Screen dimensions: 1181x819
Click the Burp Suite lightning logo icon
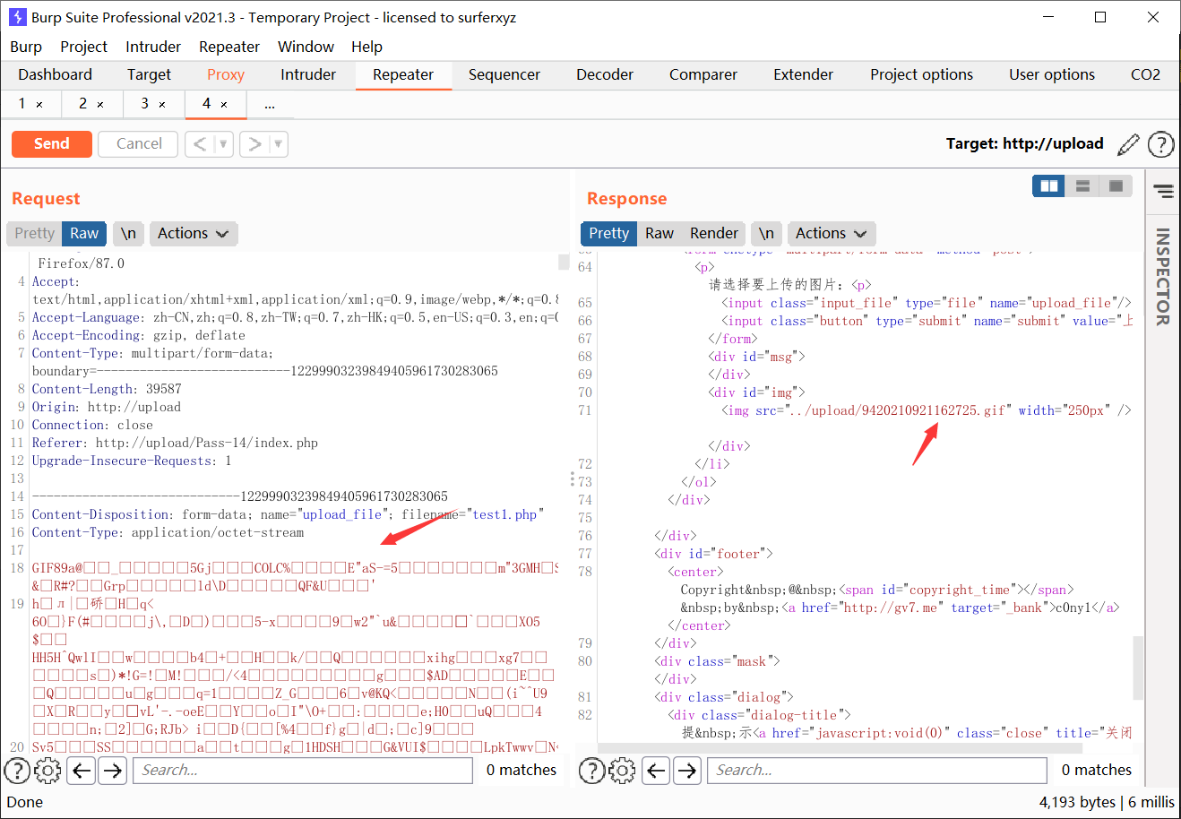(x=17, y=17)
